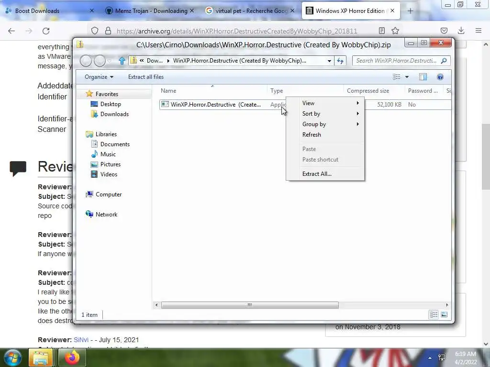The height and width of the screenshot is (367, 490).
Task: Click the Name column header
Action: tap(168, 91)
